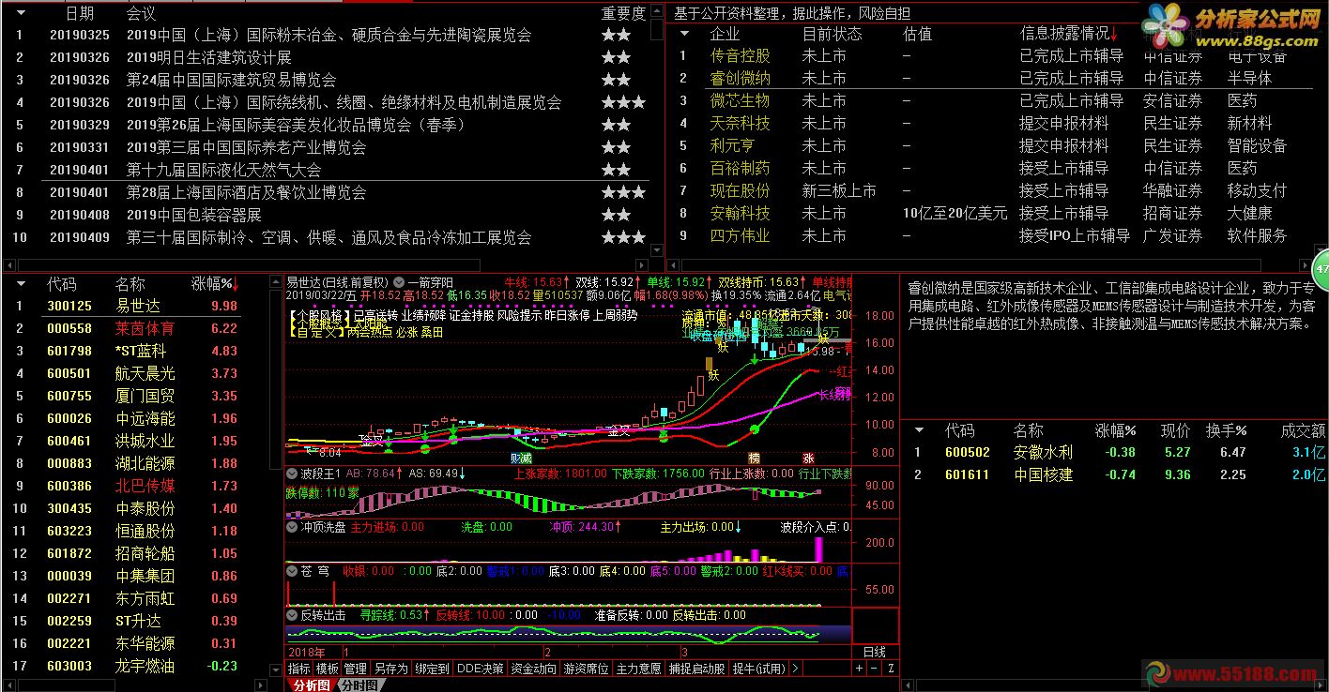Click left arrow of meetings horizontal scrollbar
This screenshot has width=1329, height=692.
tap(10, 265)
